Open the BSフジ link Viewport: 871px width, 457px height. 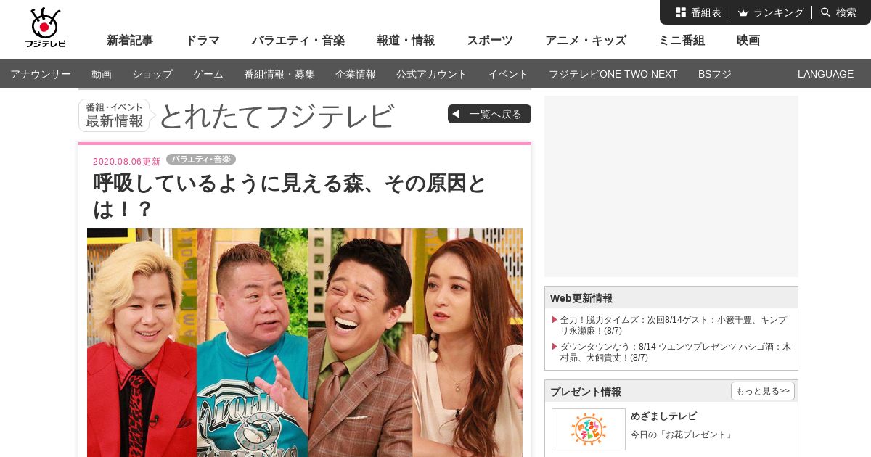[x=715, y=74]
